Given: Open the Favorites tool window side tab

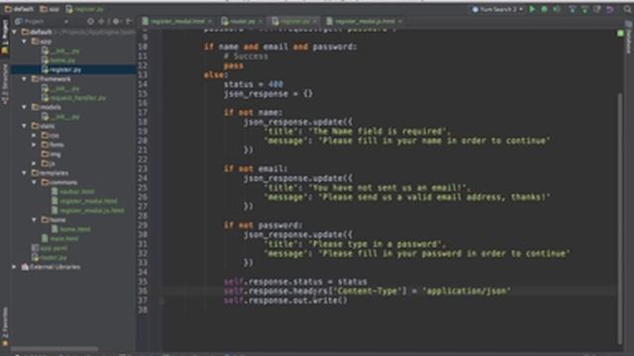Looking at the screenshot, I should (5, 326).
